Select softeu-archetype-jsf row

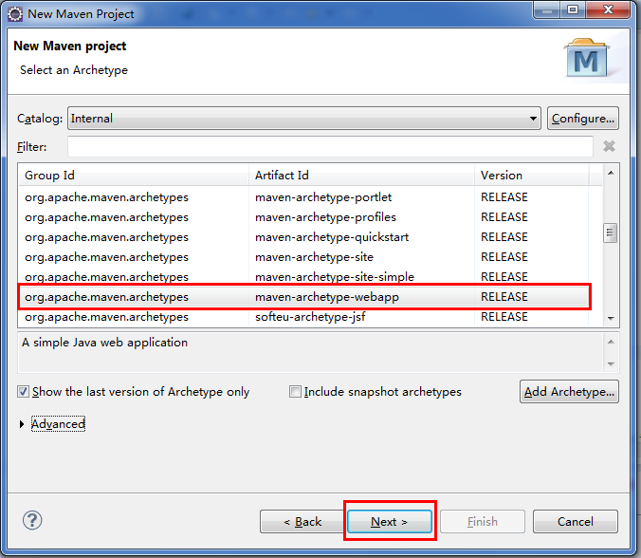(x=303, y=317)
